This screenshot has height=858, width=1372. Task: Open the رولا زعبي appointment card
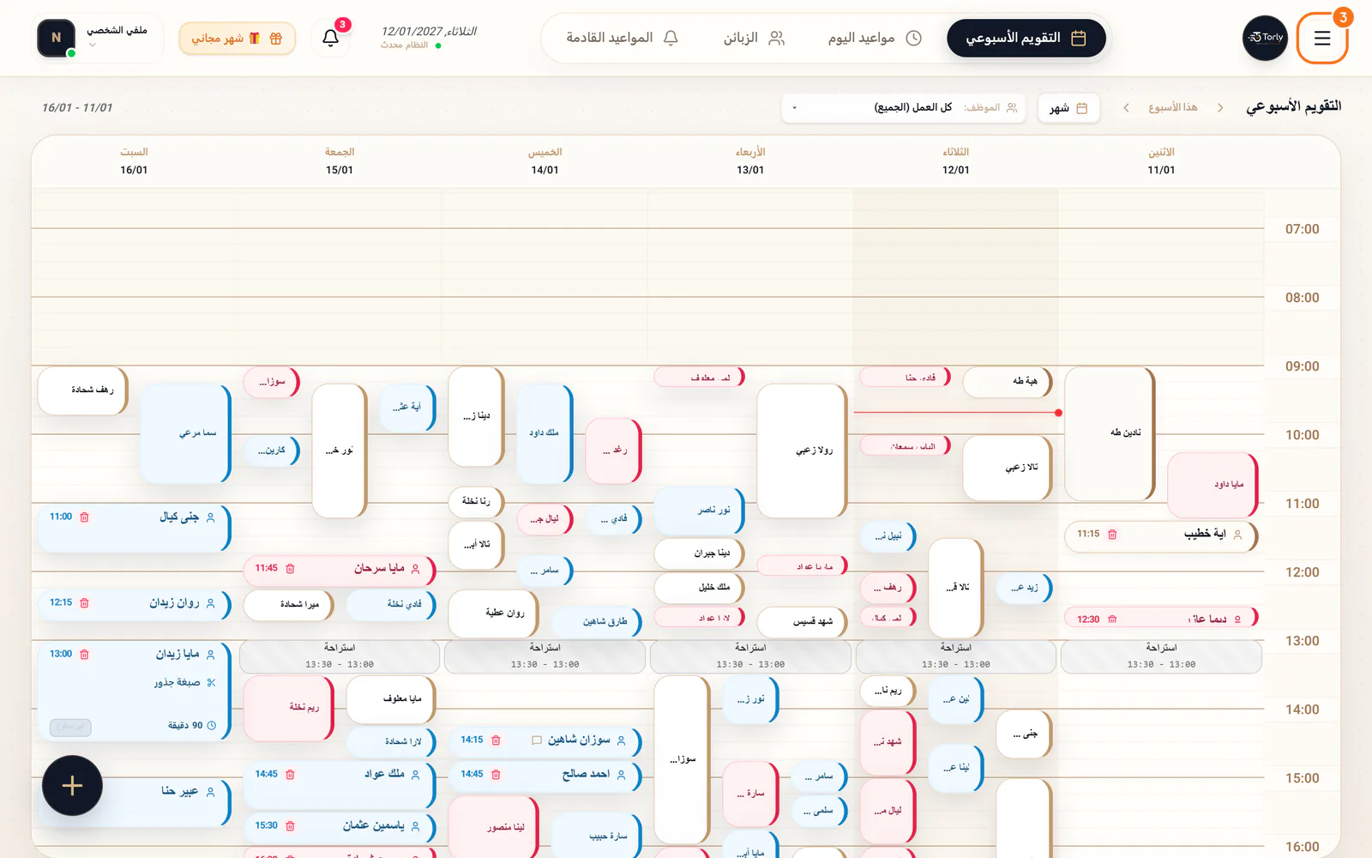802,450
